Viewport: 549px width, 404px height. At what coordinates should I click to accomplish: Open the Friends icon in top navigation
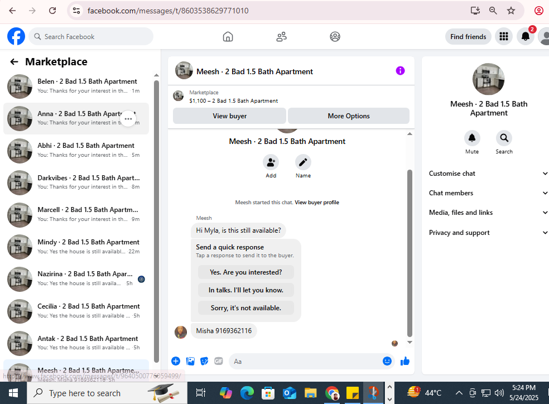(x=282, y=37)
